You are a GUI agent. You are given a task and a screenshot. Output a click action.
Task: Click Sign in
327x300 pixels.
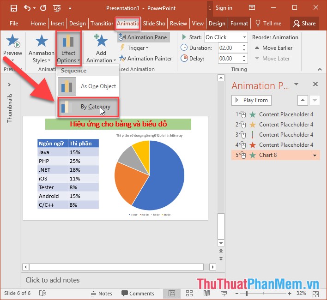tap(224, 8)
